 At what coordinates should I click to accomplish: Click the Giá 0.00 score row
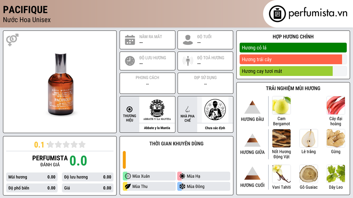coord(88,188)
